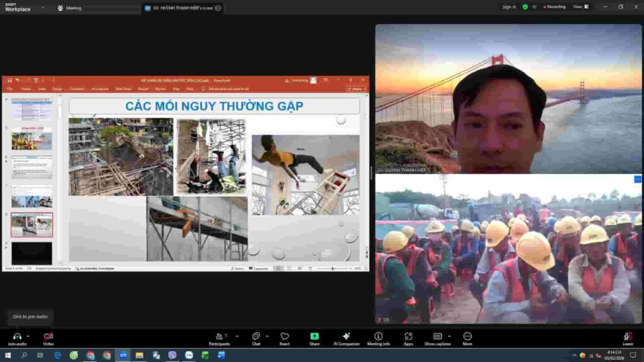Open Meeting info

tap(378, 337)
